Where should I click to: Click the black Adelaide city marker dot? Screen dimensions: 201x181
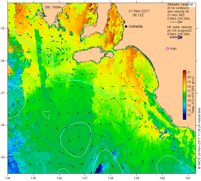126,26
